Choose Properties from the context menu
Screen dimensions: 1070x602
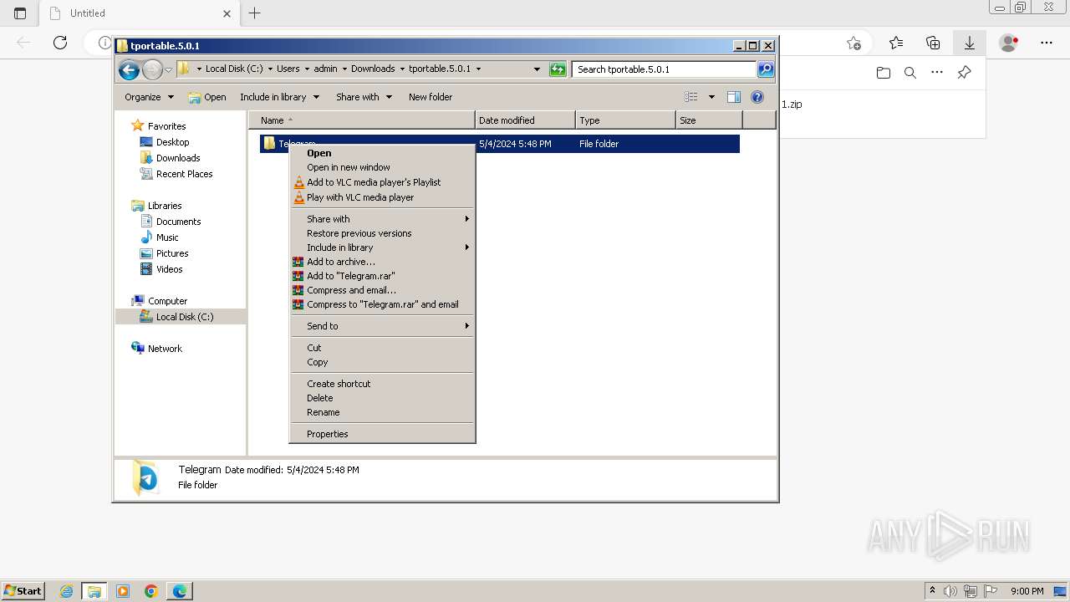(382, 434)
